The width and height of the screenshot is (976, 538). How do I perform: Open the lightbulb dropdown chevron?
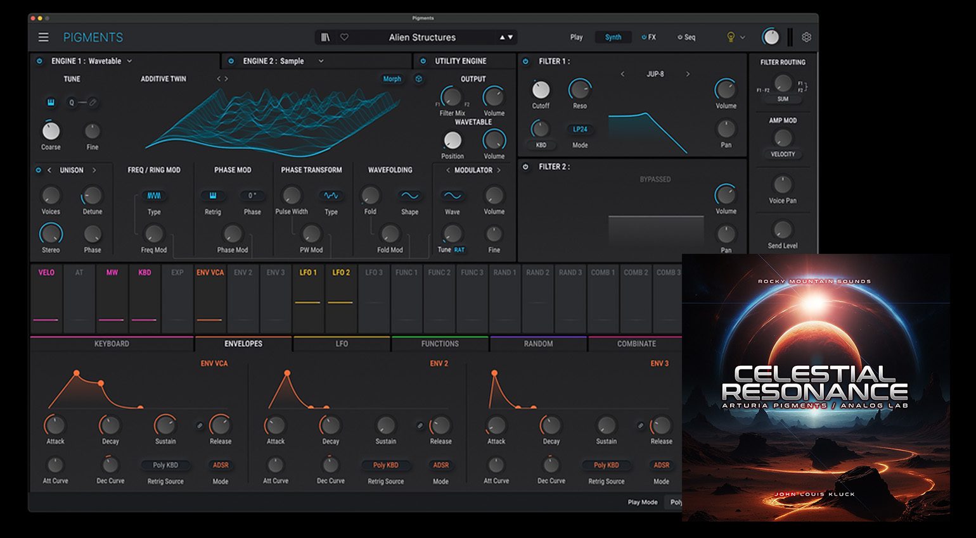[x=742, y=37]
